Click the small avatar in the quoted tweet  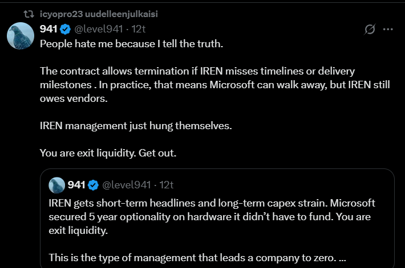[x=56, y=185]
